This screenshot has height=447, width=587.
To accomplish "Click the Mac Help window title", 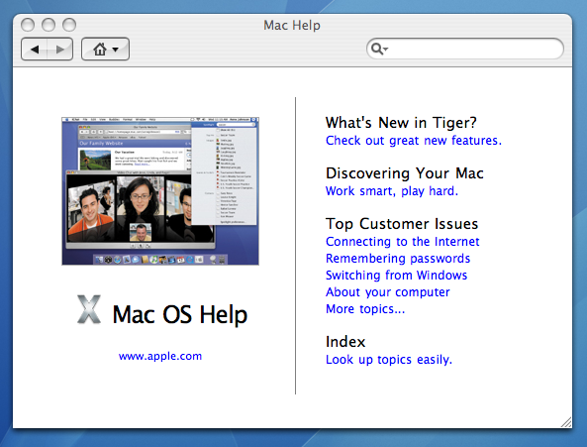I will click(292, 25).
